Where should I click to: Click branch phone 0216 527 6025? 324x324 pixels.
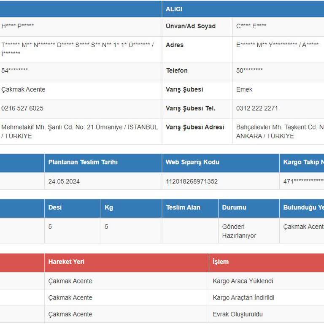click(x=22, y=108)
